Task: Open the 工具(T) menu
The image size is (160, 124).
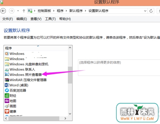Action: tap(50, 19)
